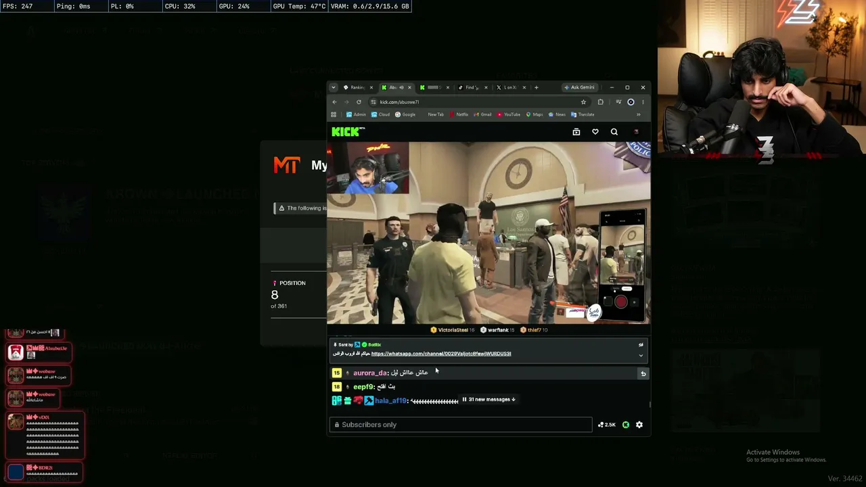Screen dimensions: 866x487
Task: Open the WhatsApp channel link in pinned message
Action: (x=441, y=354)
